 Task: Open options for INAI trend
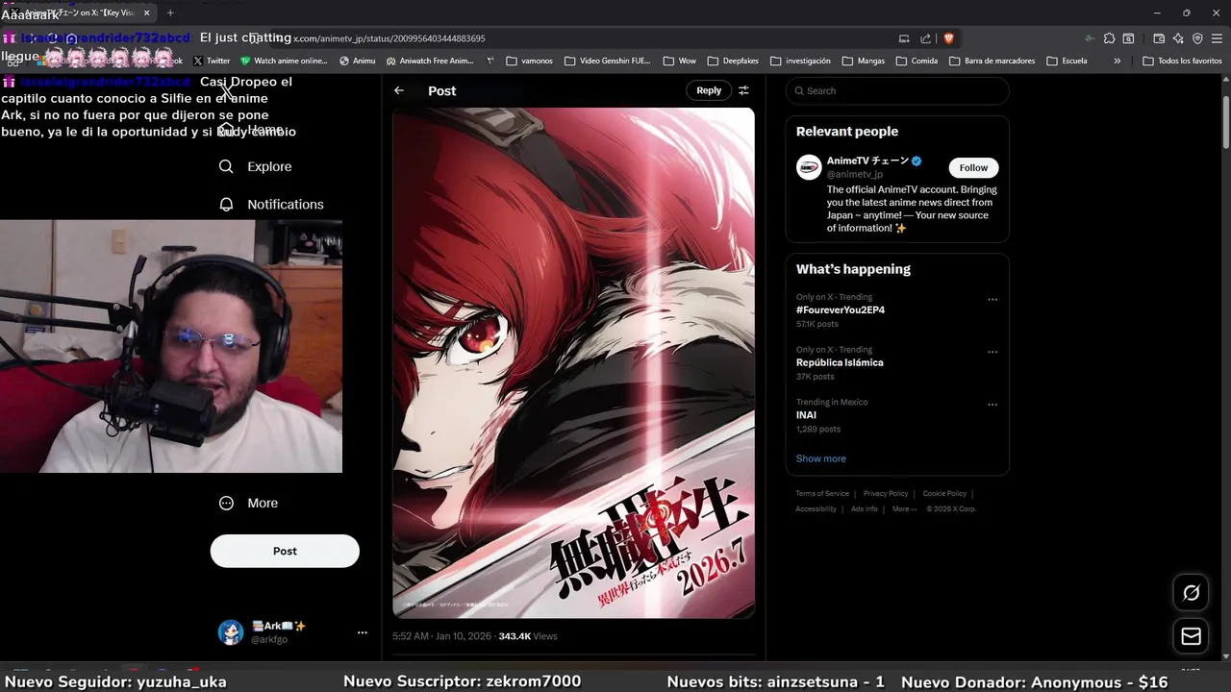(x=992, y=405)
